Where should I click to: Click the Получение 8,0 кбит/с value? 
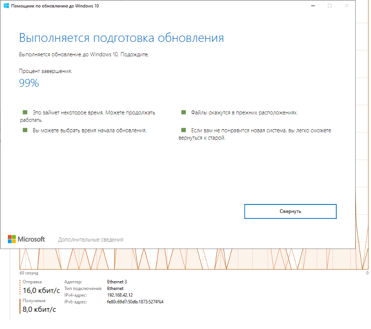coord(39,309)
